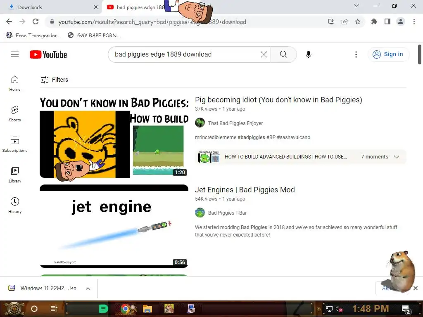423x317 pixels.
Task: Visit That Bad Piggies Enjoyer channel
Action: point(235,123)
